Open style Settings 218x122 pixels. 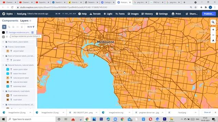click(x=162, y=14)
